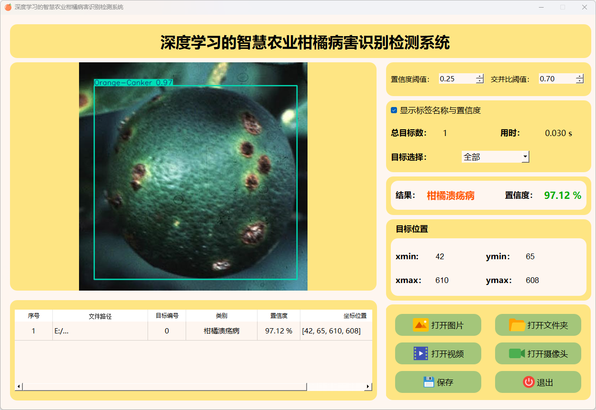Click the picture icon on 打开图片 button

(x=420, y=325)
